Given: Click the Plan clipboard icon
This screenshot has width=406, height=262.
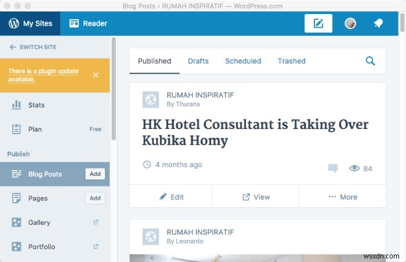Looking at the screenshot, I should (16, 129).
